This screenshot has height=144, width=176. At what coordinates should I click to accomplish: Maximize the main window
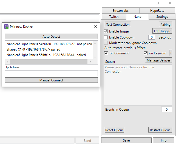(x=157, y=3)
